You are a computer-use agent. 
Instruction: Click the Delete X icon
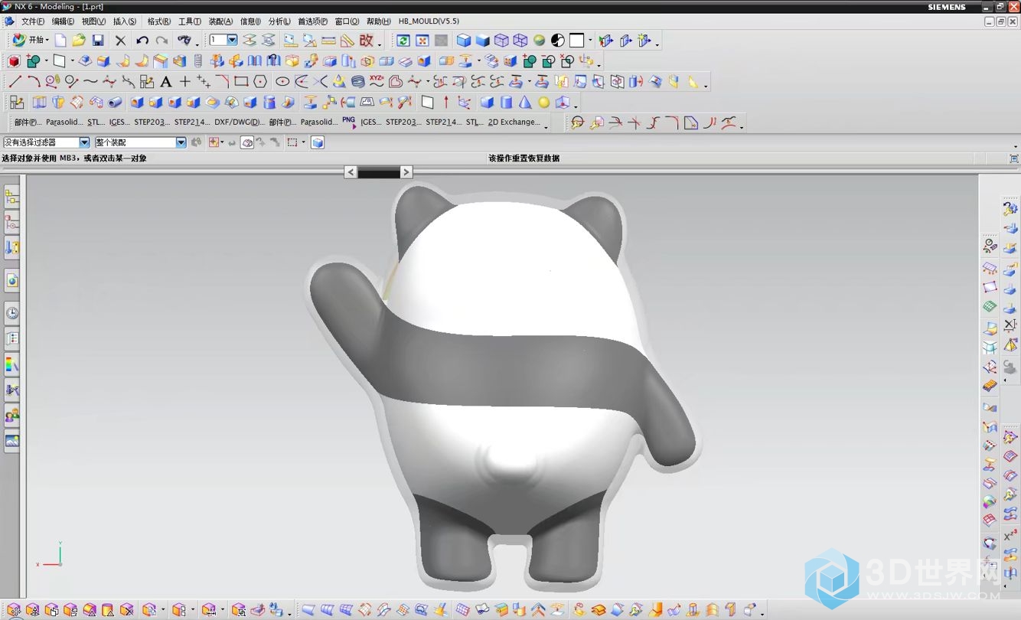pyautogui.click(x=120, y=41)
